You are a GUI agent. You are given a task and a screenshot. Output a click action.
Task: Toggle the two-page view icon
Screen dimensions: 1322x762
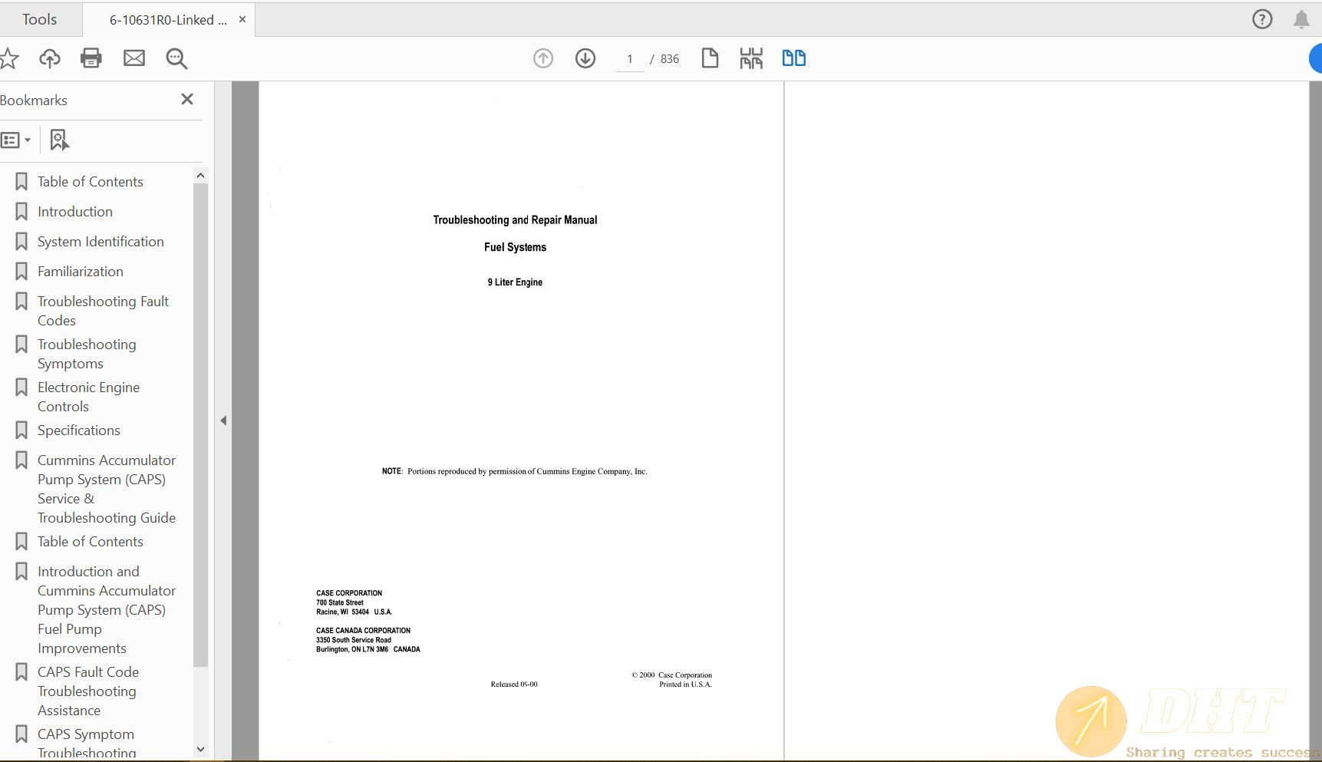793,58
